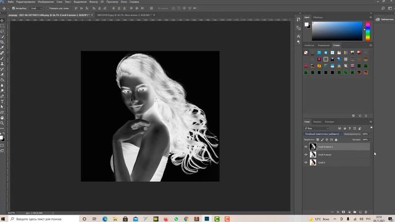This screenshot has width=395, height=222.
Task: Open the Color panel flyout menu
Action: (370, 17)
